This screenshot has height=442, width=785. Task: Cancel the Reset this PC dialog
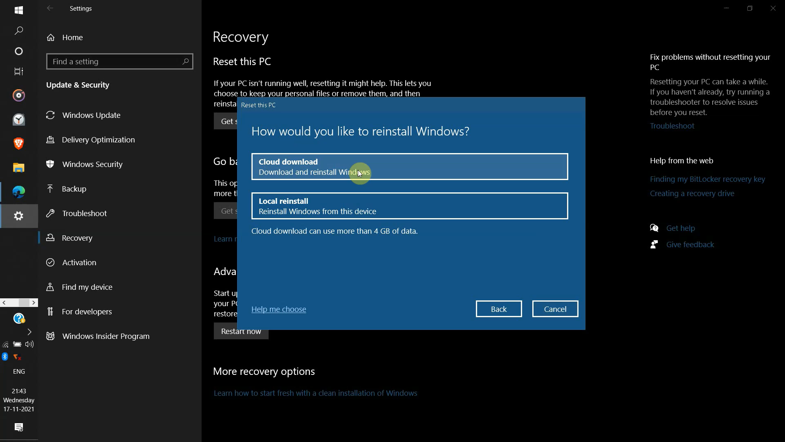click(555, 309)
